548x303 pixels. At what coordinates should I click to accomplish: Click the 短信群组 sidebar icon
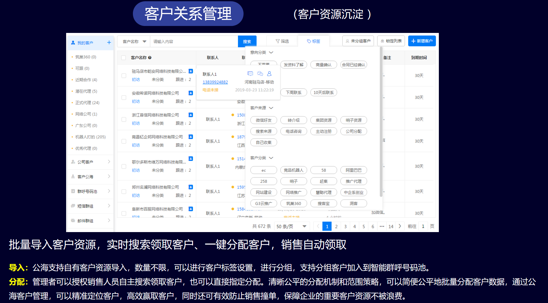click(73, 206)
